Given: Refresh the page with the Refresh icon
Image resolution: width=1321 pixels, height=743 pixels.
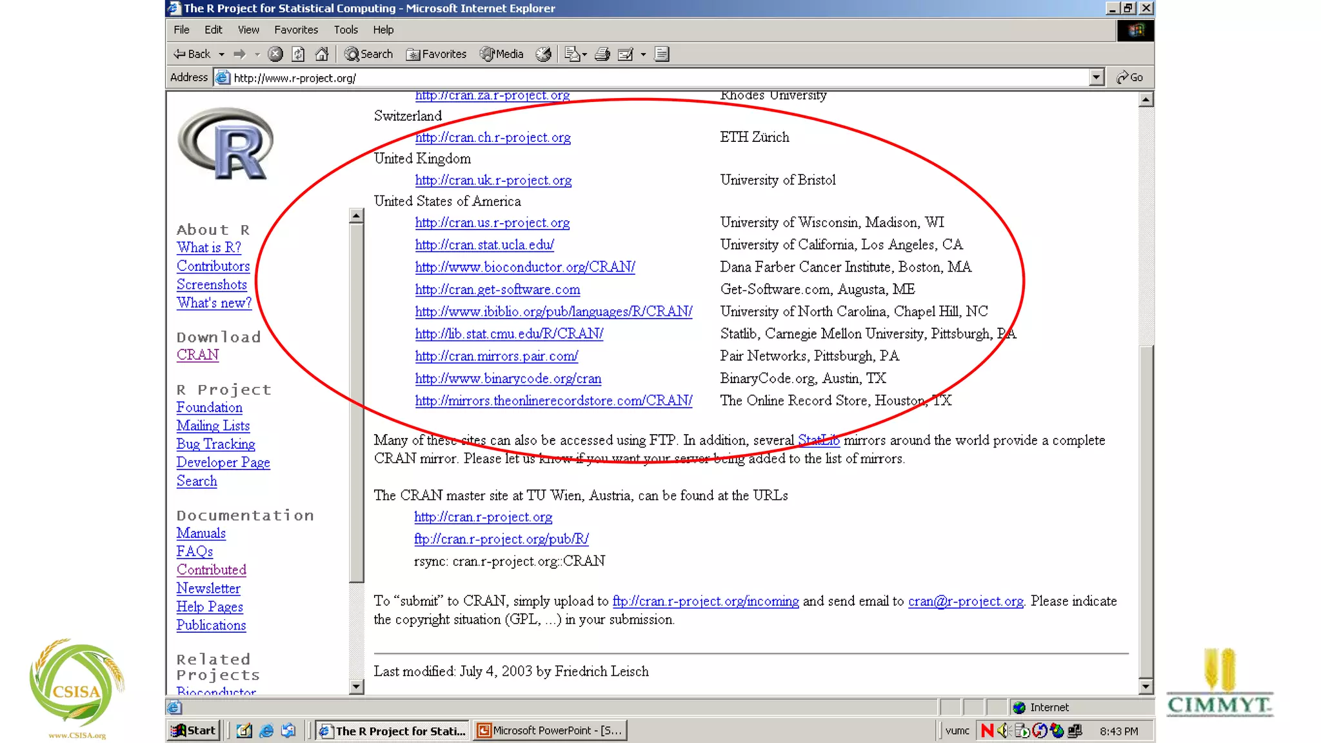Looking at the screenshot, I should 298,54.
